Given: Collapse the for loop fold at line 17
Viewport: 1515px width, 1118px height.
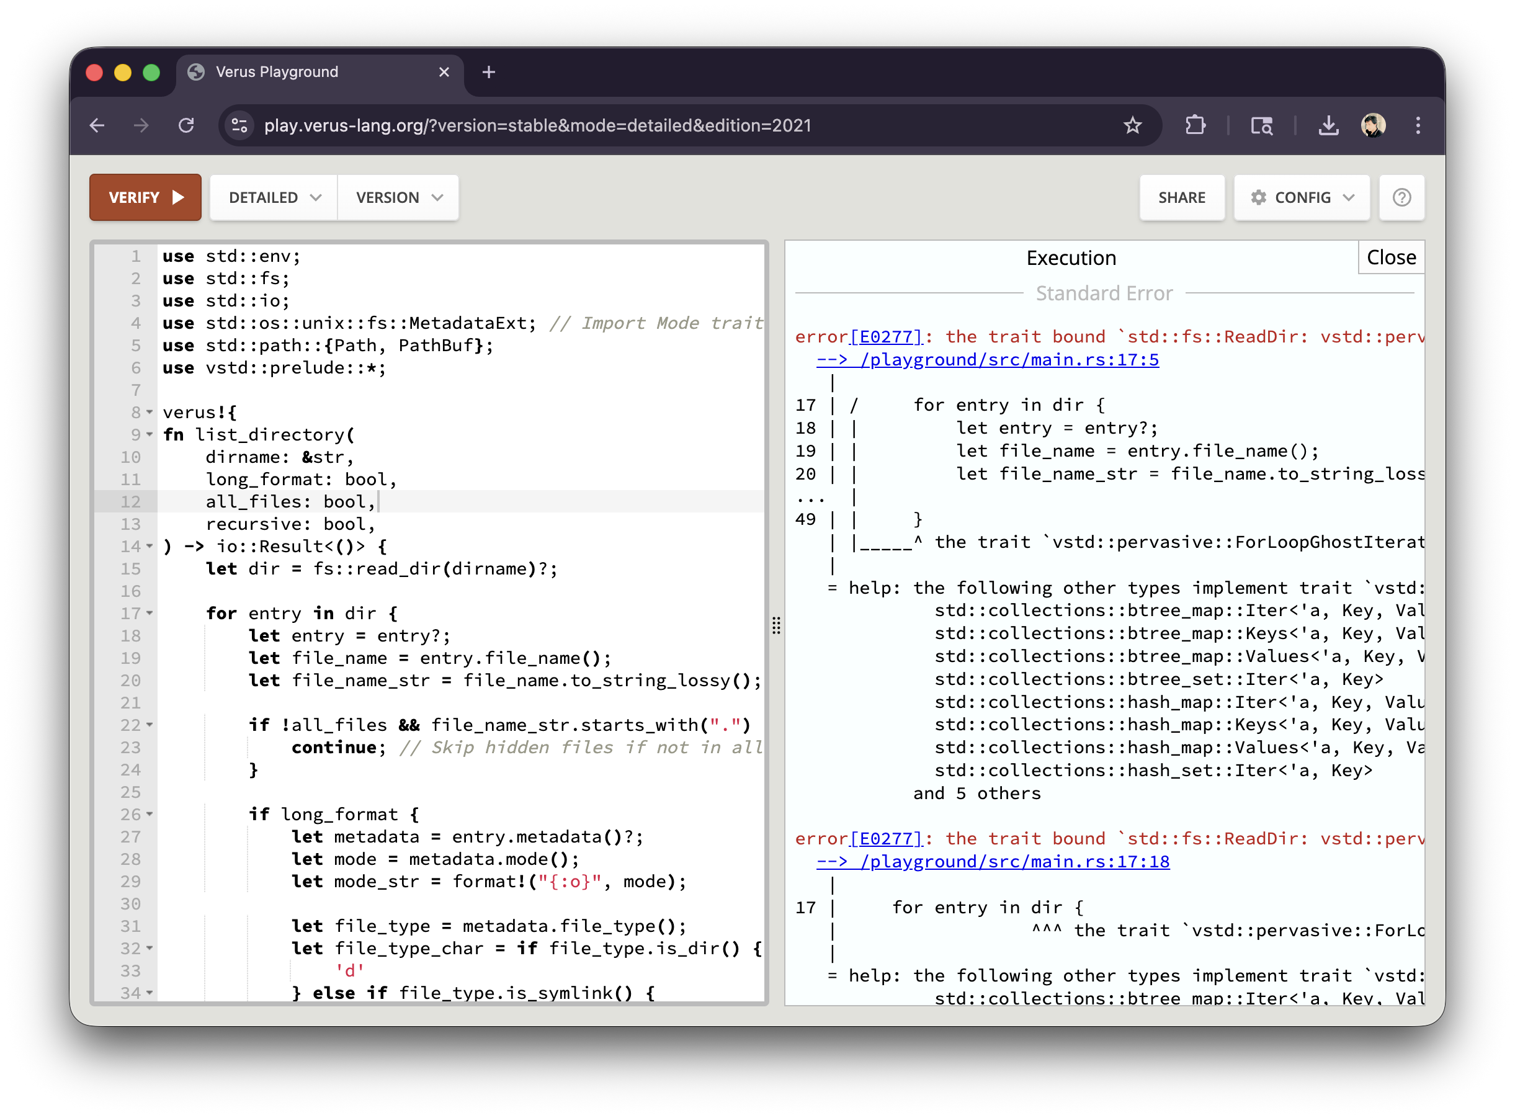Looking at the screenshot, I should tap(150, 613).
